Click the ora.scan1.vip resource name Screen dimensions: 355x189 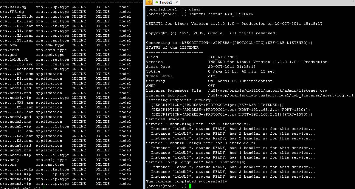coord(15,174)
